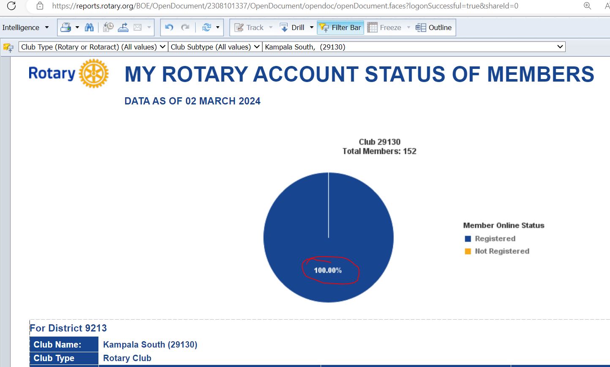Click the Find binoculars icon
This screenshot has width=610, height=367.
[89, 27]
